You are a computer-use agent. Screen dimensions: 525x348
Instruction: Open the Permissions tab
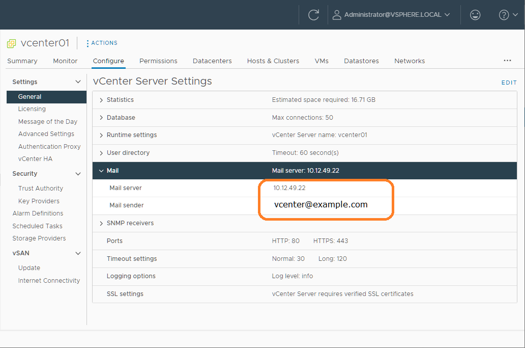click(158, 61)
